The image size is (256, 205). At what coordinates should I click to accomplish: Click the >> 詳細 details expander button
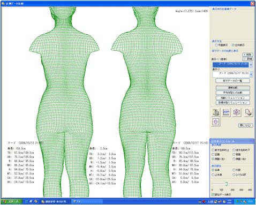coord(248,59)
